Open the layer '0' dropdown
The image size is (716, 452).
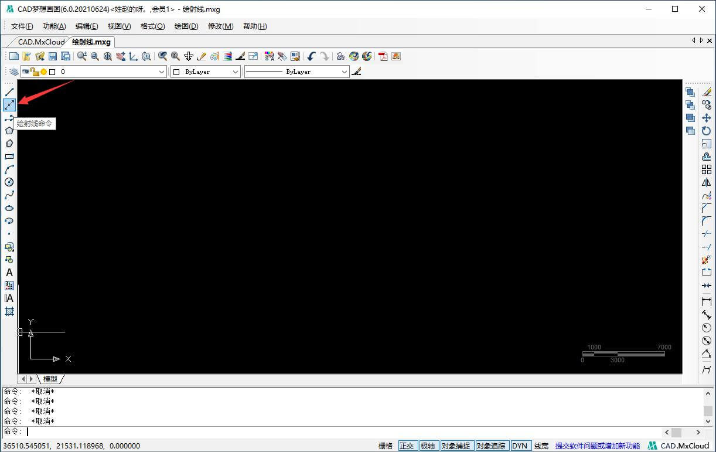(x=94, y=72)
